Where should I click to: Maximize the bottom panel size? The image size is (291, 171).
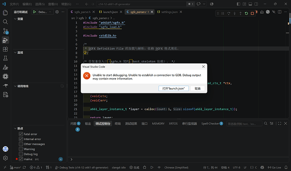point(280,123)
